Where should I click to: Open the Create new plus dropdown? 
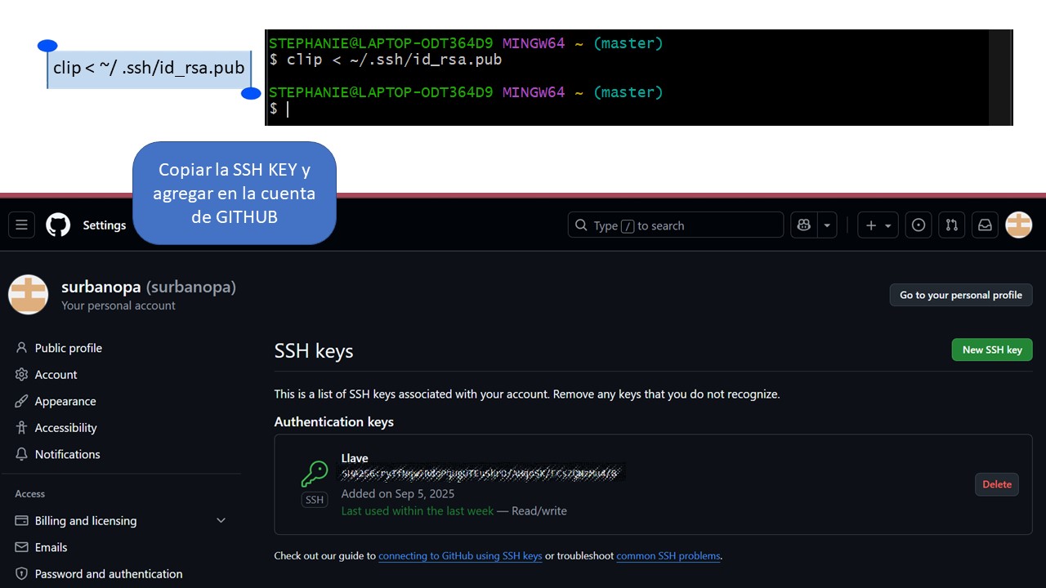(878, 225)
